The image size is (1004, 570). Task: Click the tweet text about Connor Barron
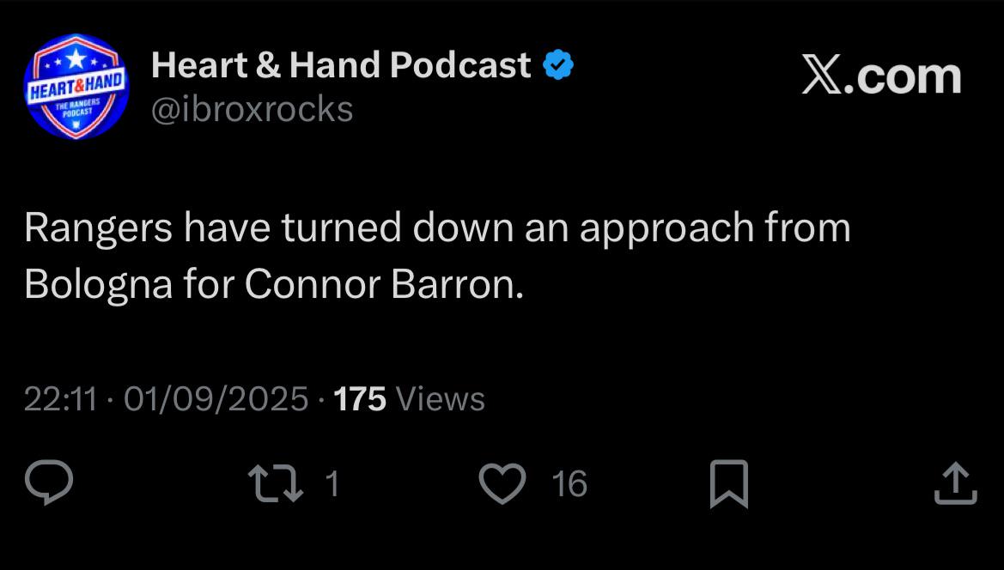click(437, 255)
